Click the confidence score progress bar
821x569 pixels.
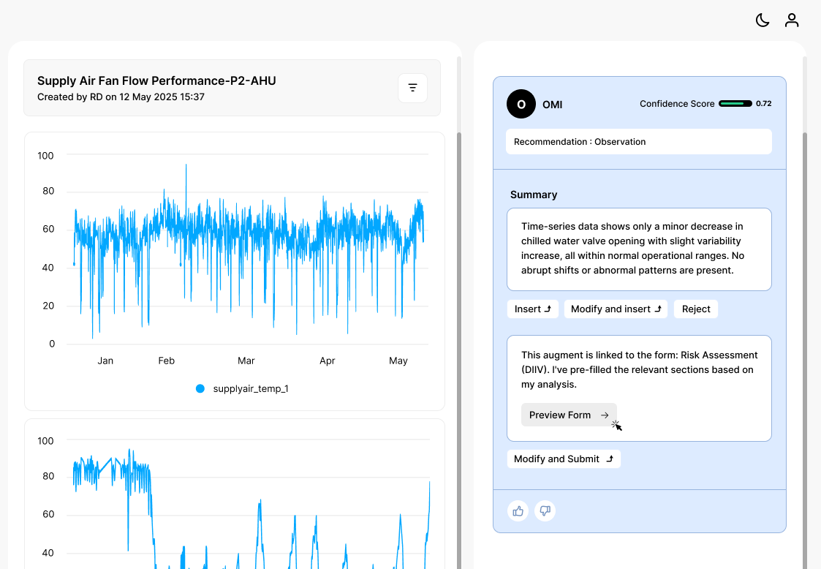[735, 104]
